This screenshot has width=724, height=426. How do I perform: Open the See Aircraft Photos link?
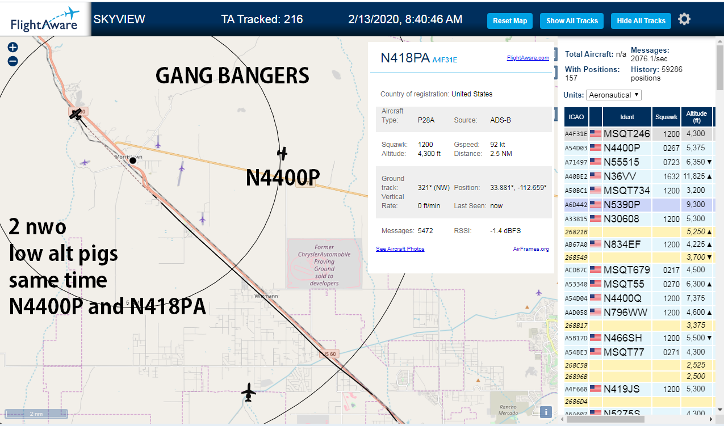point(400,249)
